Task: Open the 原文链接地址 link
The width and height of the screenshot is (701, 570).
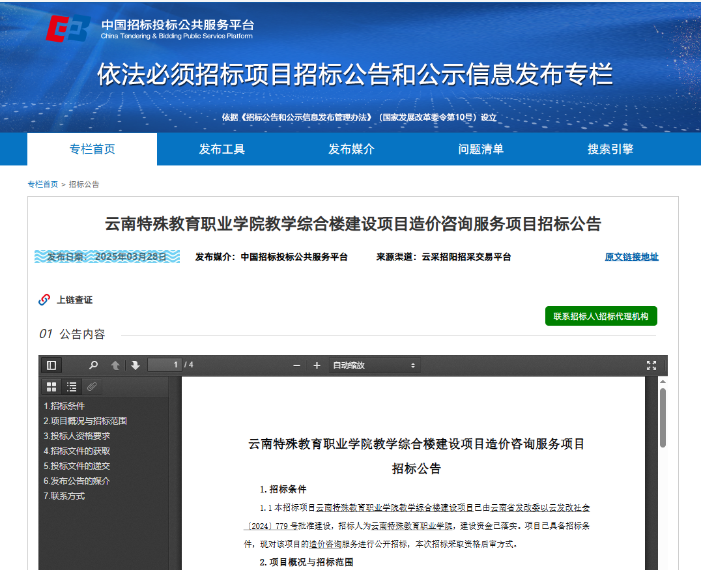Action: (x=631, y=257)
